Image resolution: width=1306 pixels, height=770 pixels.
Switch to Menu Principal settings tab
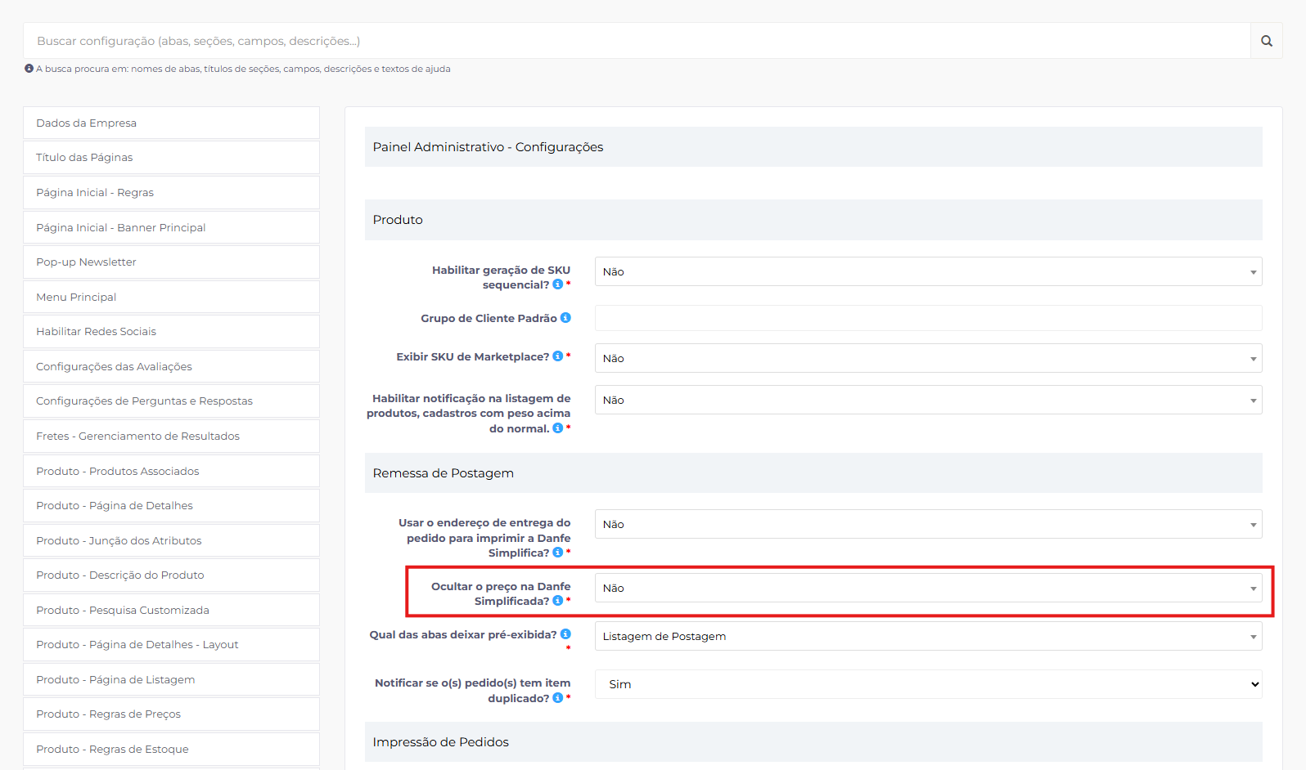(171, 298)
